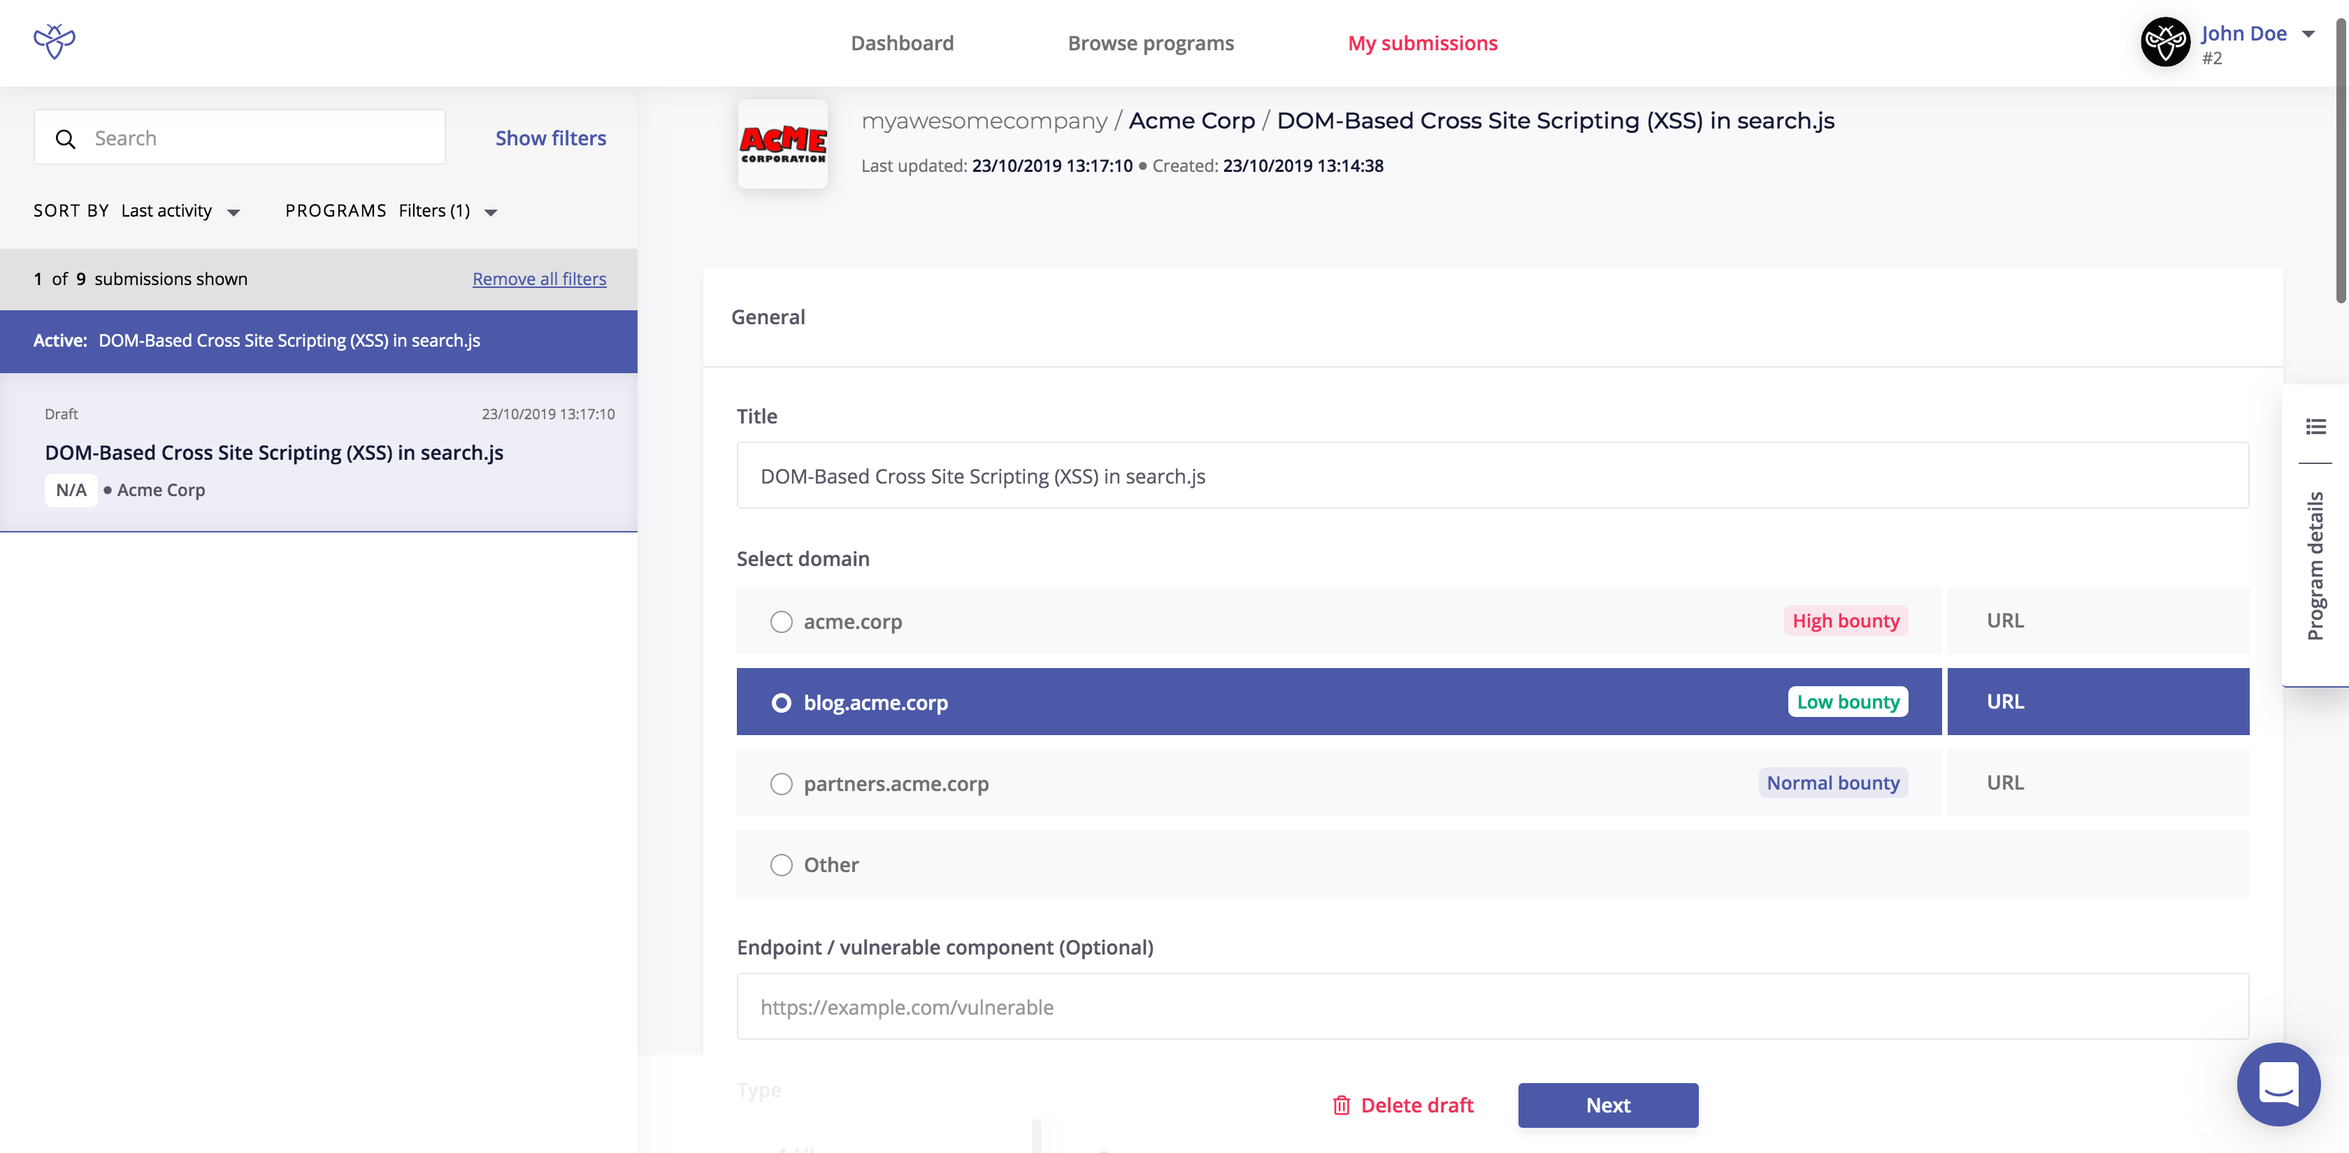Click the High bounty label
The height and width of the screenshot is (1153, 2349).
point(1846,621)
